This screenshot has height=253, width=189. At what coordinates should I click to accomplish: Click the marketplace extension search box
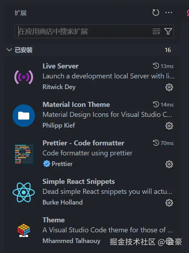tap(84, 31)
